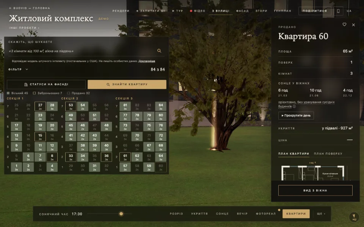Open the Докладніше privacy link
Screen dimensions: 364x227
coord(147,61)
